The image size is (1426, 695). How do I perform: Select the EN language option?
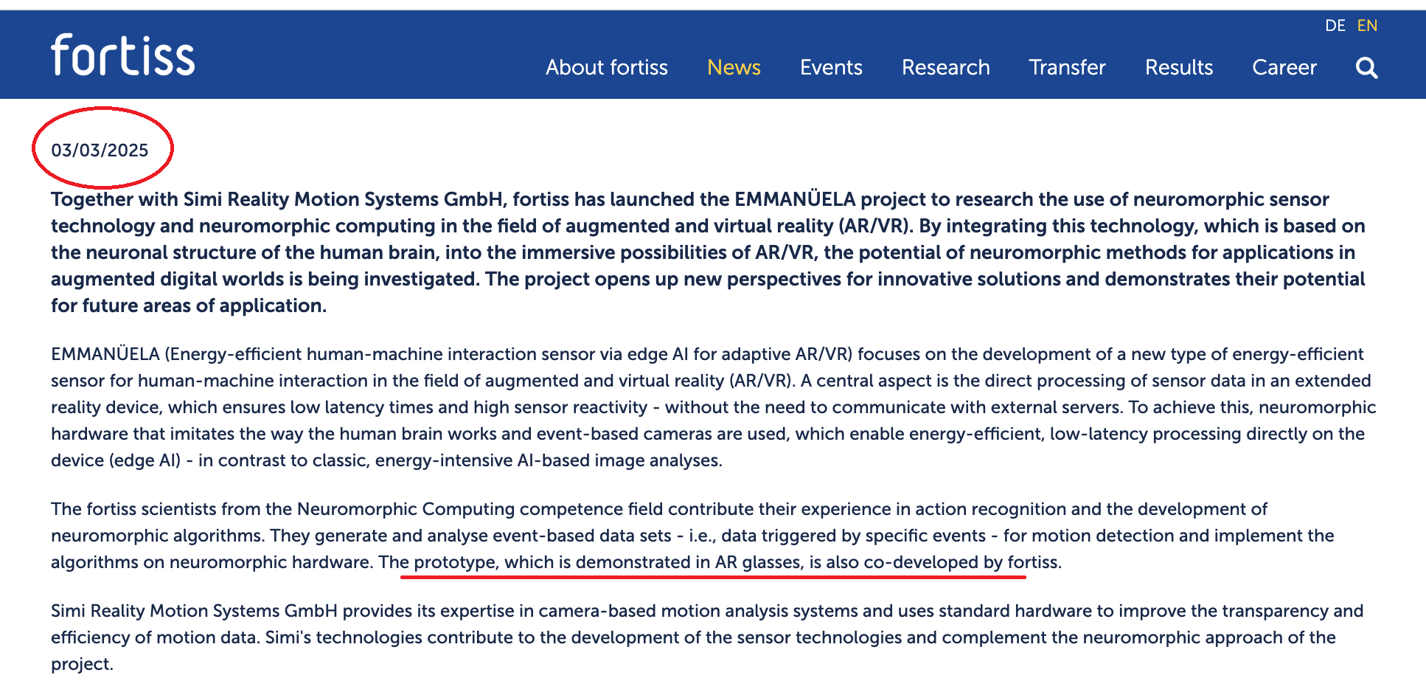(1367, 26)
